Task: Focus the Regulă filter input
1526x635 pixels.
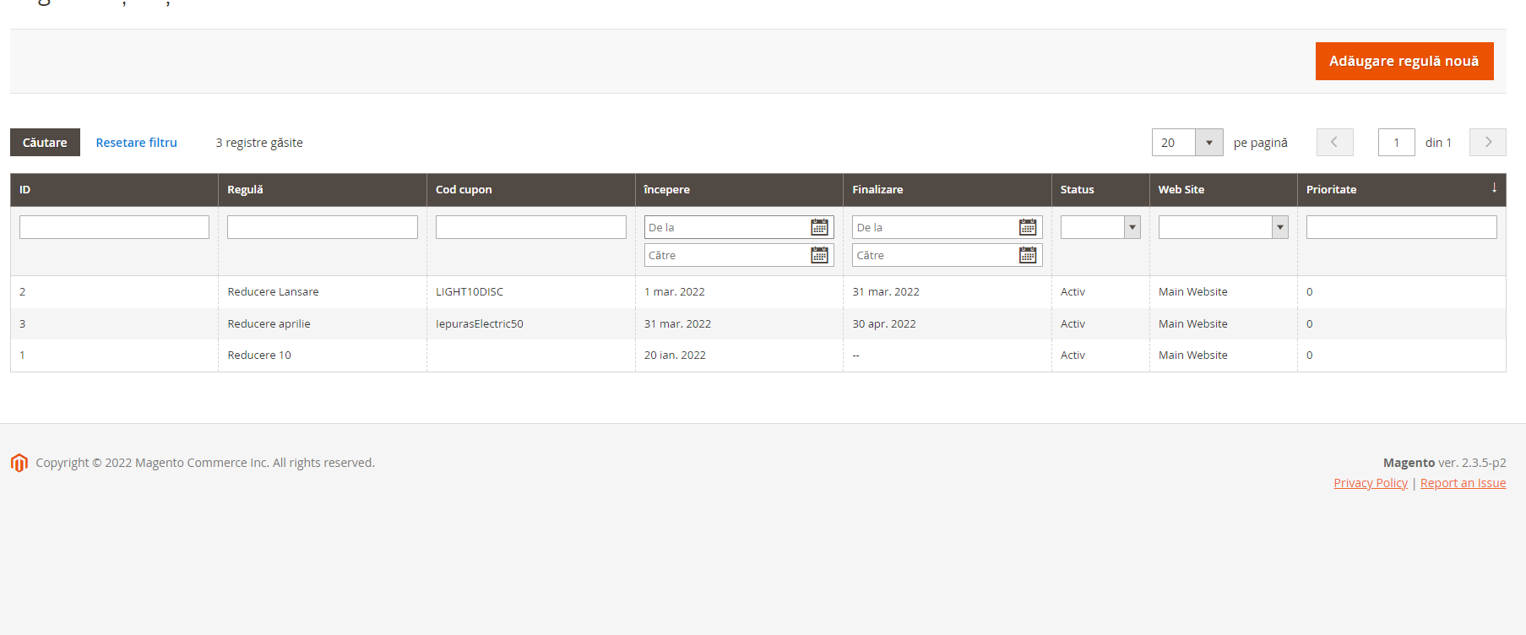Action: pos(323,227)
